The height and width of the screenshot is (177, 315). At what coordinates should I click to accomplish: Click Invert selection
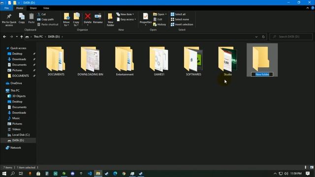point(182,25)
